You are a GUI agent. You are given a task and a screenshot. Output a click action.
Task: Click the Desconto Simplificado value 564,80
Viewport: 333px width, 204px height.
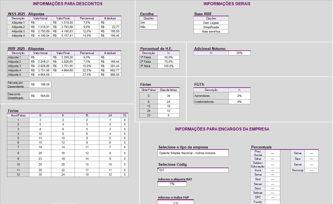(x=40, y=96)
